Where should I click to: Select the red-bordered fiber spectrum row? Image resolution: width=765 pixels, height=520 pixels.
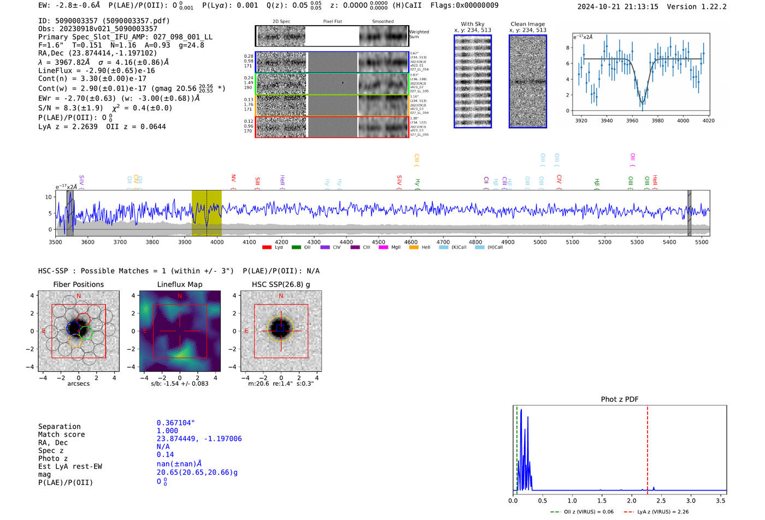[332, 127]
